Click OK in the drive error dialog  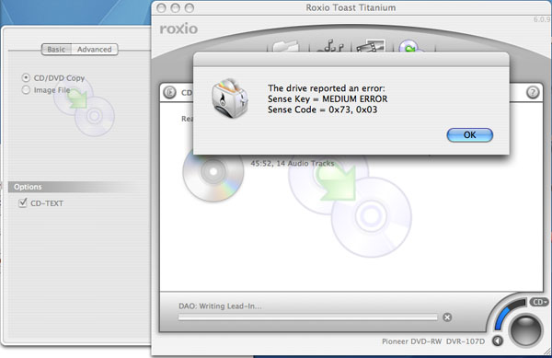[469, 135]
